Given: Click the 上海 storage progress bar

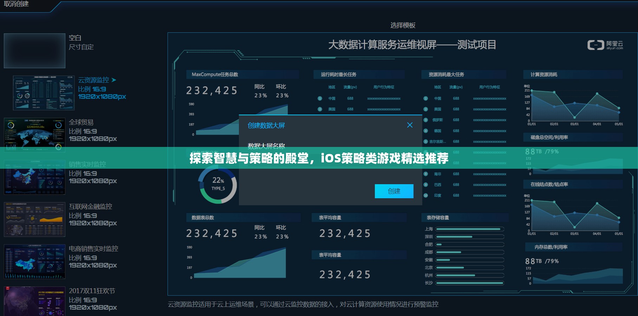Looking at the screenshot, I should click(470, 229).
